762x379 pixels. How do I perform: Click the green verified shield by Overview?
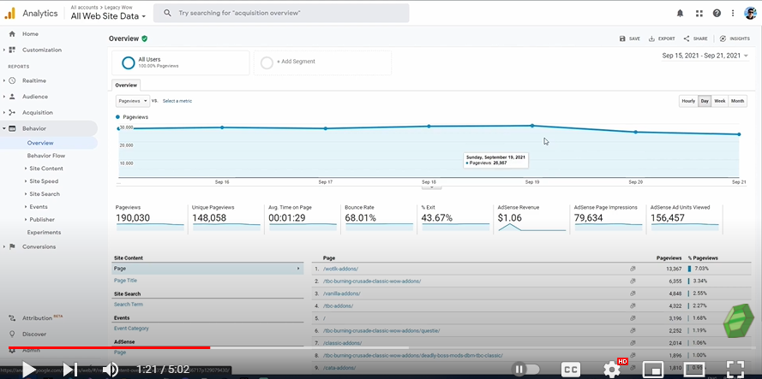click(x=145, y=38)
